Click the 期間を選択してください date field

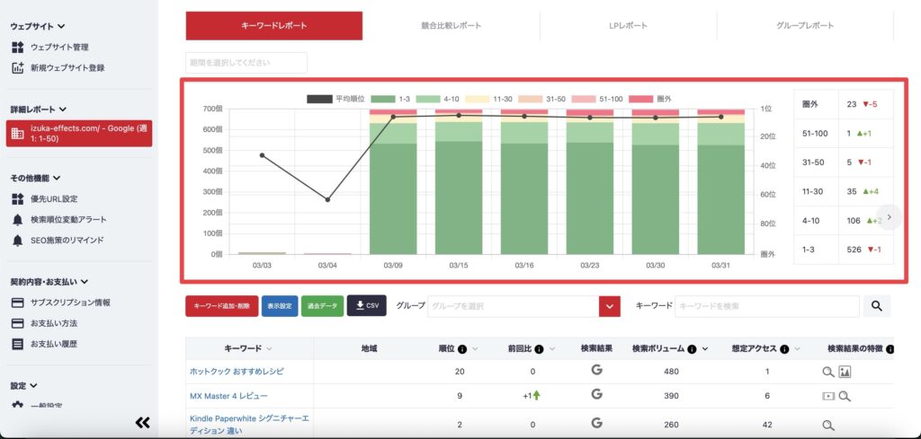pyautogui.click(x=246, y=63)
